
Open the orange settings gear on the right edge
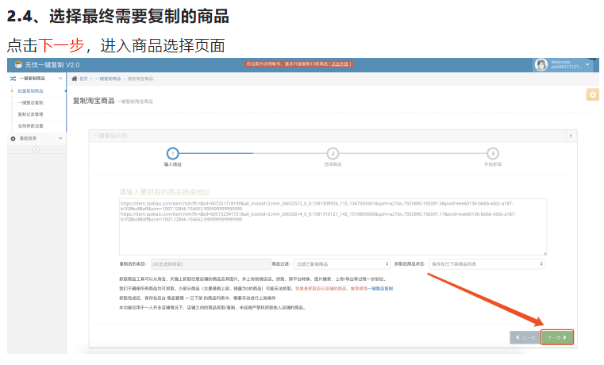pos(592,94)
